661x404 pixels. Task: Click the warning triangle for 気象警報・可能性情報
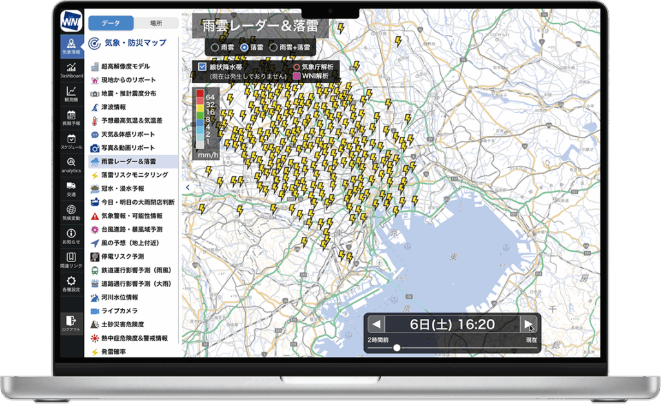pyautogui.click(x=95, y=216)
